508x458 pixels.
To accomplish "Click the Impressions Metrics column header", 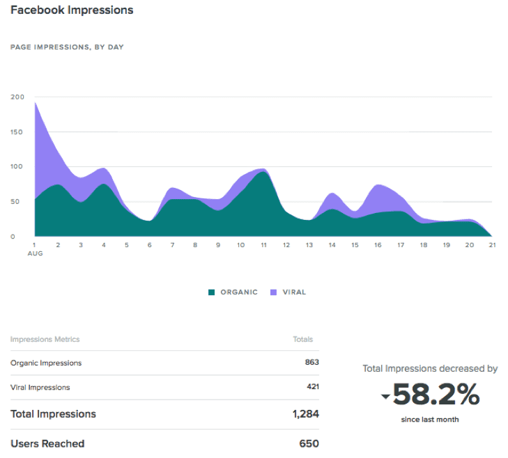I will (x=45, y=340).
